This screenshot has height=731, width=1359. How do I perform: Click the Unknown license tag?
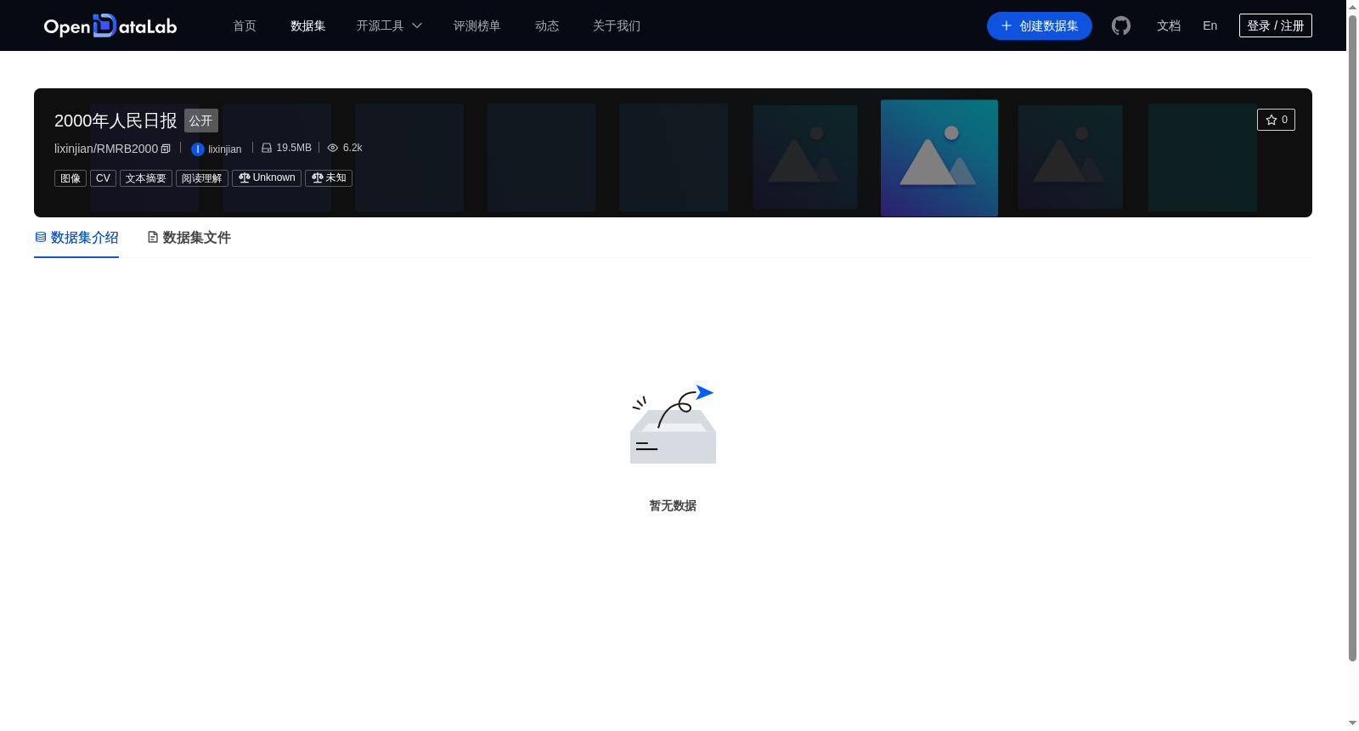coord(267,178)
